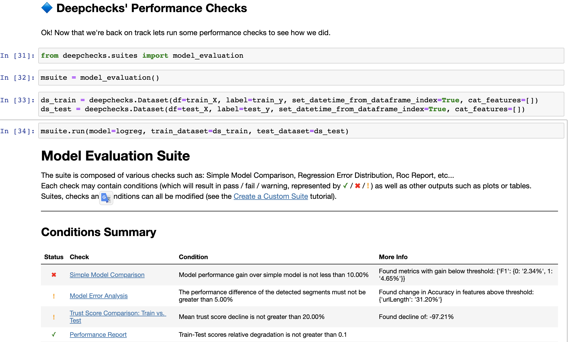
Task: Click into cell In [34] msuite.run code
Action: point(301,131)
